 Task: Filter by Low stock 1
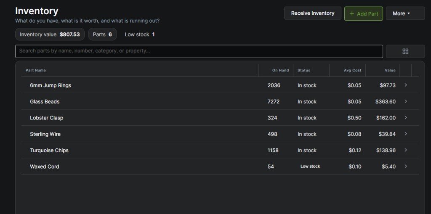(x=140, y=34)
